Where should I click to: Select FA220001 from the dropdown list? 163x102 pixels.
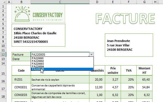pos(62,58)
